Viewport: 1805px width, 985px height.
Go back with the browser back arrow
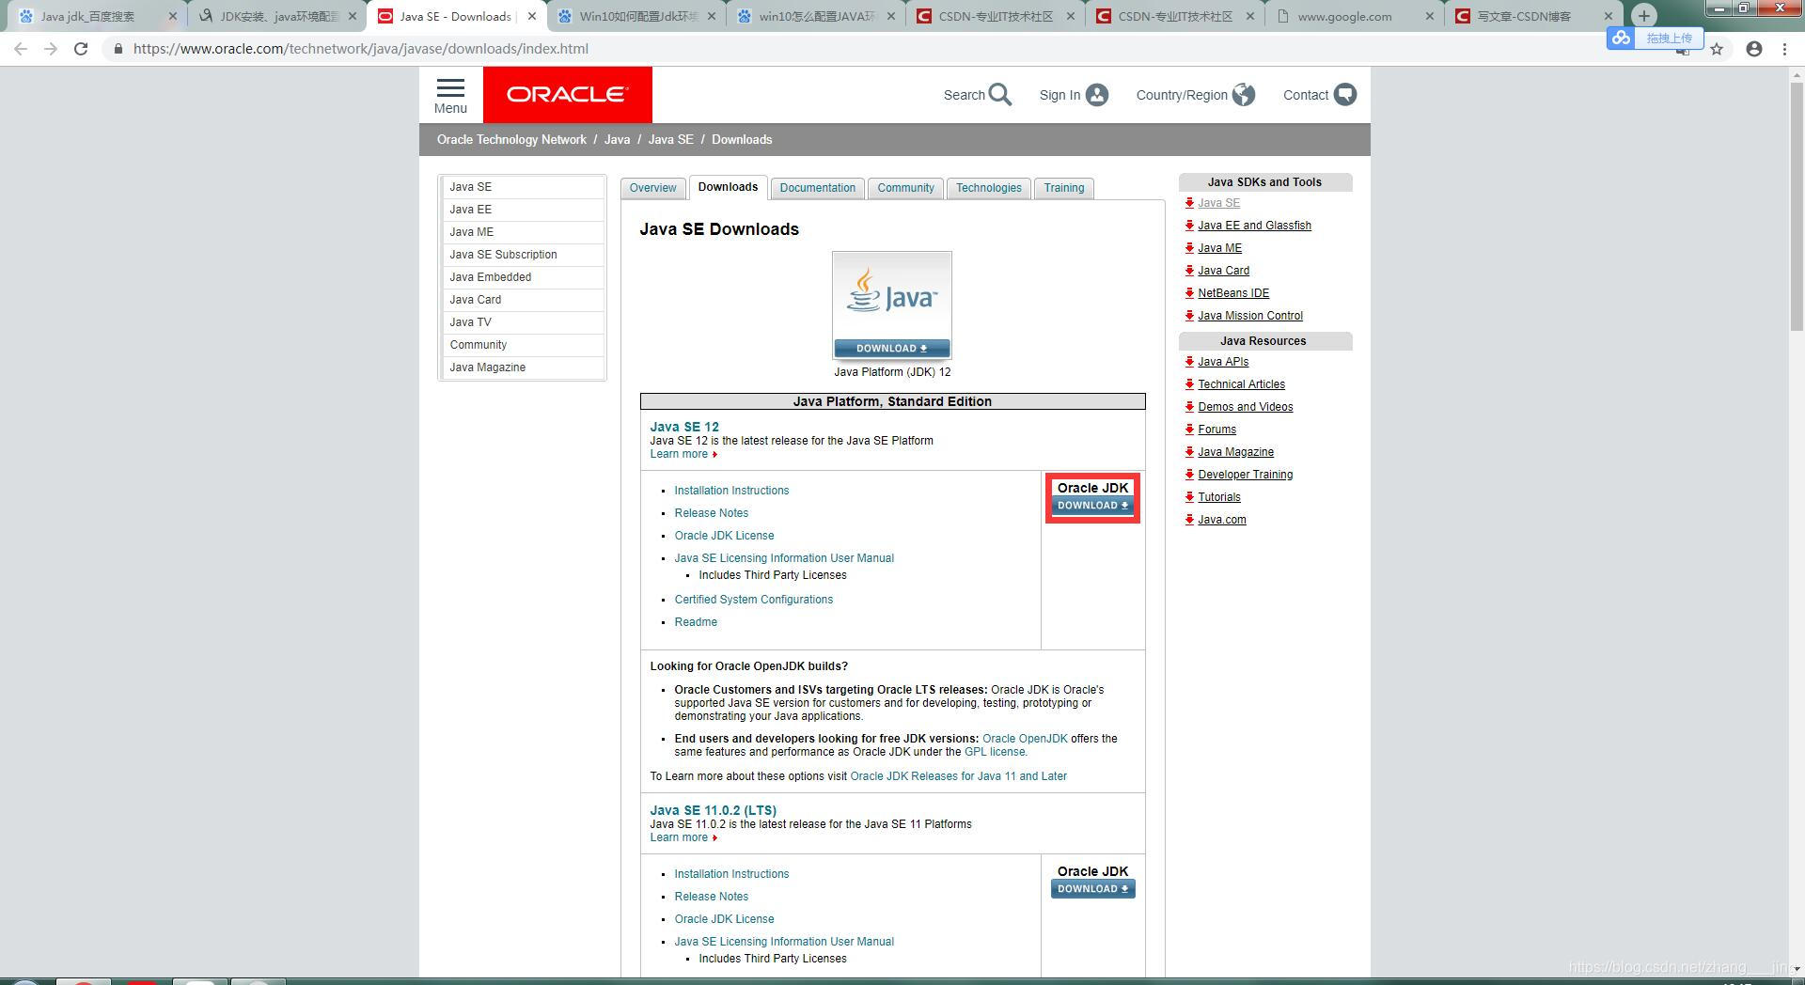pos(21,49)
